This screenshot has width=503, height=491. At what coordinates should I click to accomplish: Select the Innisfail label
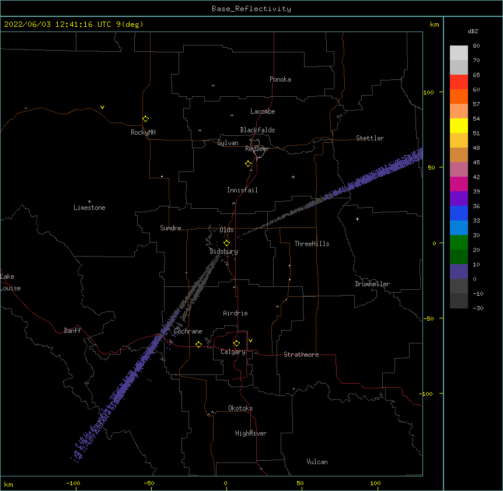click(242, 190)
